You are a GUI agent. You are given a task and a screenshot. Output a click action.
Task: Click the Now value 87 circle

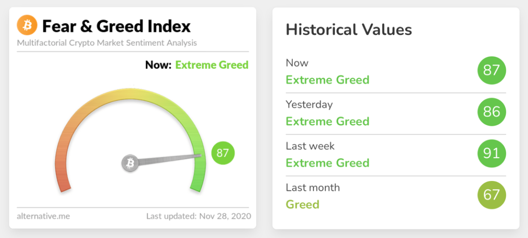click(491, 70)
